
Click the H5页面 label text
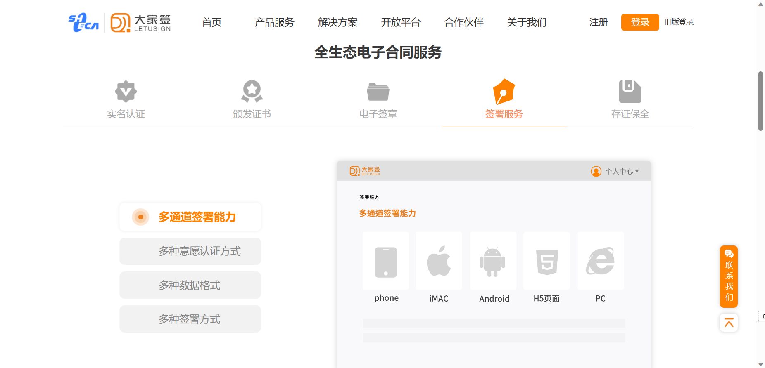click(x=546, y=298)
